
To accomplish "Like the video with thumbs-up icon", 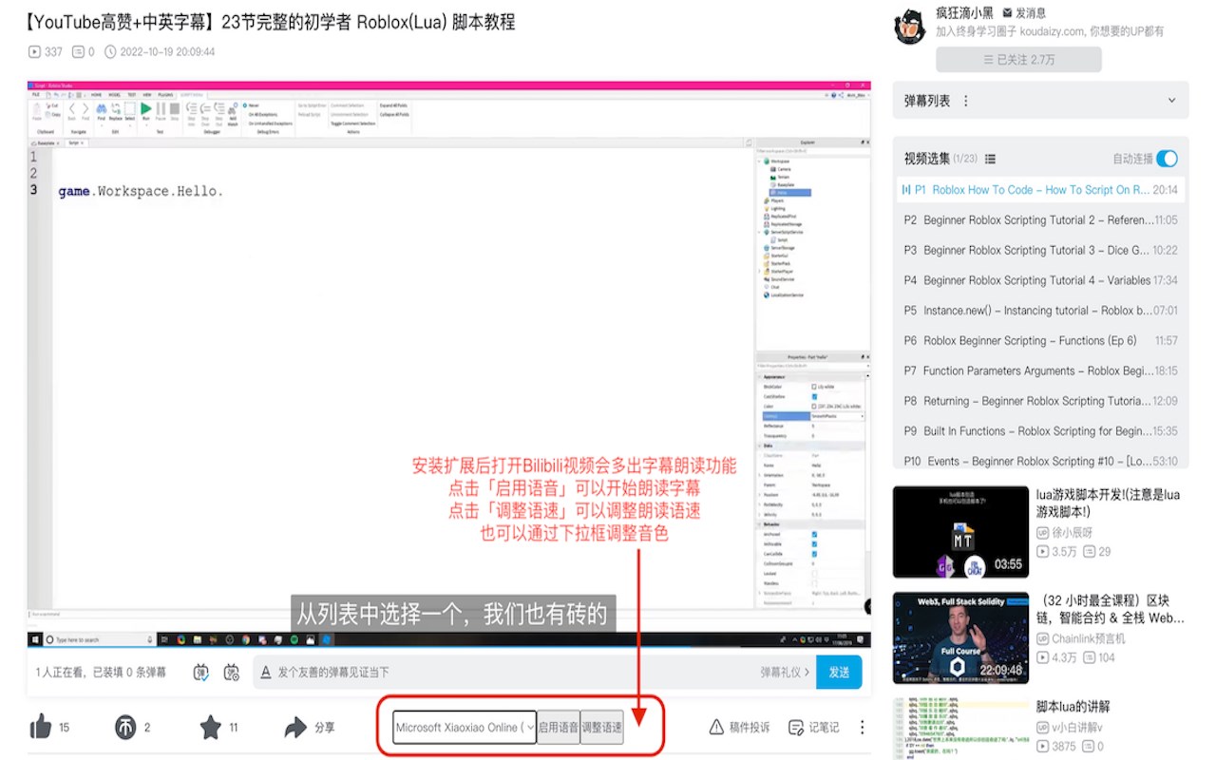I will [41, 727].
